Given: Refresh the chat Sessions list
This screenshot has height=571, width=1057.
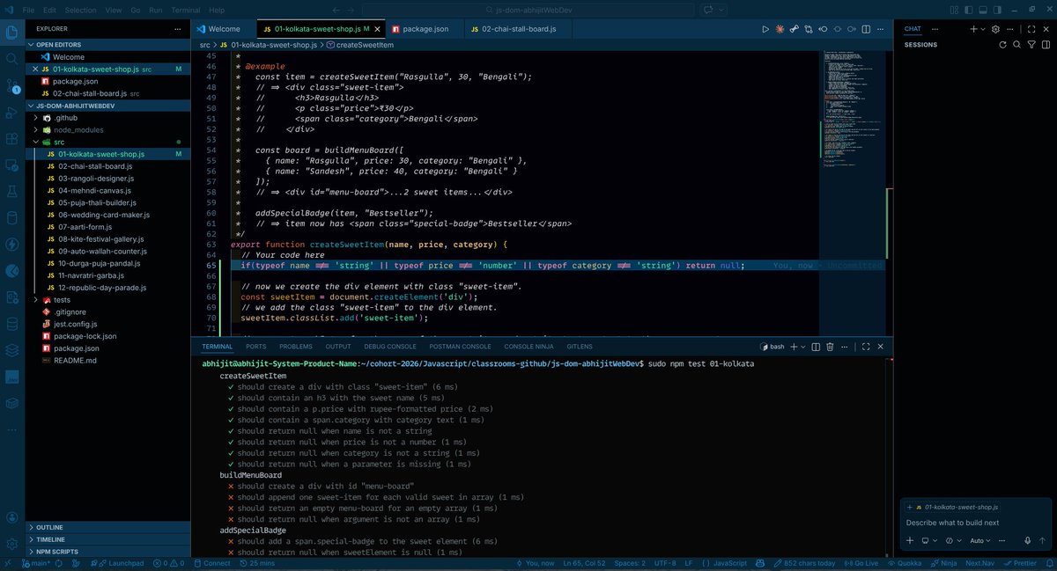Looking at the screenshot, I should 1003,45.
